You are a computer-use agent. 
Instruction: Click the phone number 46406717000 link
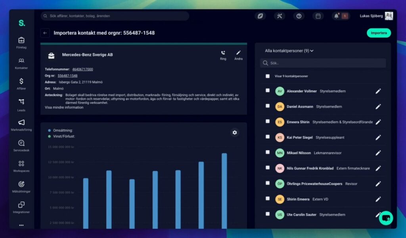82,69
